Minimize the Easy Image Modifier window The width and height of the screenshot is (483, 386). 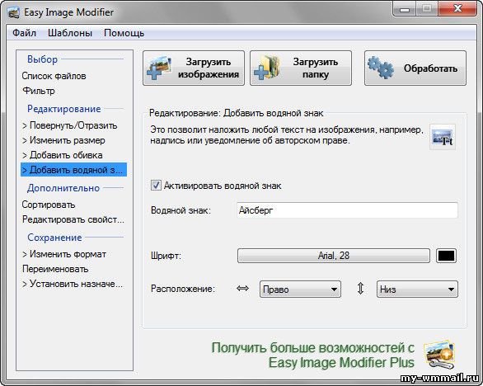pos(405,9)
